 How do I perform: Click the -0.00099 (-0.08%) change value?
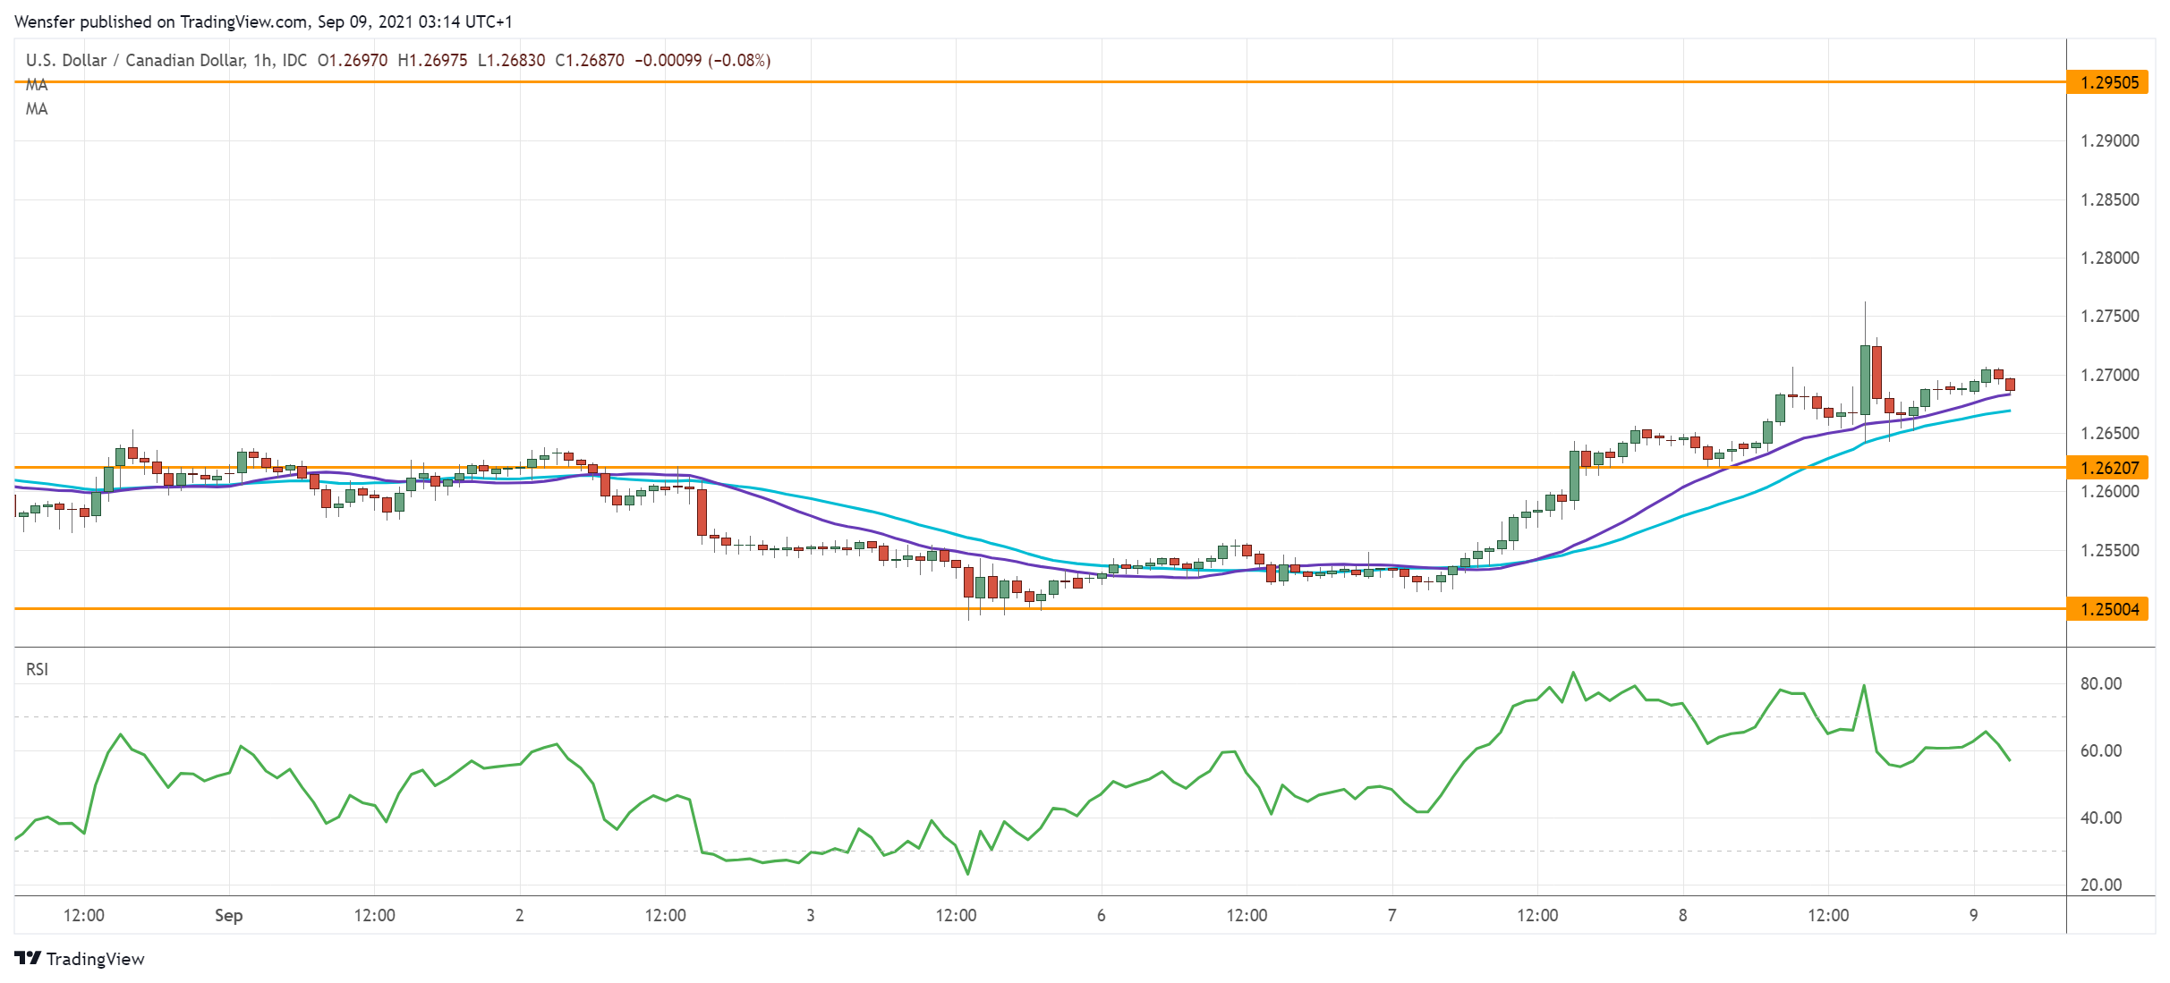(702, 60)
